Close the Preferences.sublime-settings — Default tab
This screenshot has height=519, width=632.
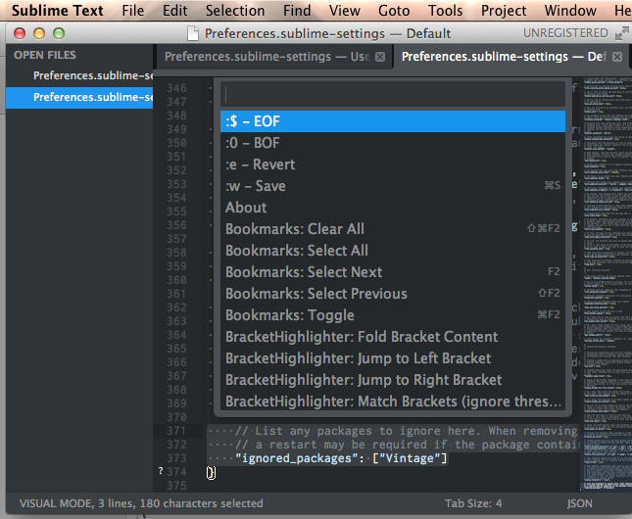[x=617, y=57]
